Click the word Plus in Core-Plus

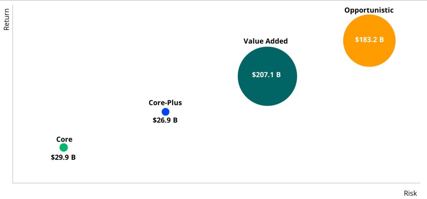(x=176, y=103)
